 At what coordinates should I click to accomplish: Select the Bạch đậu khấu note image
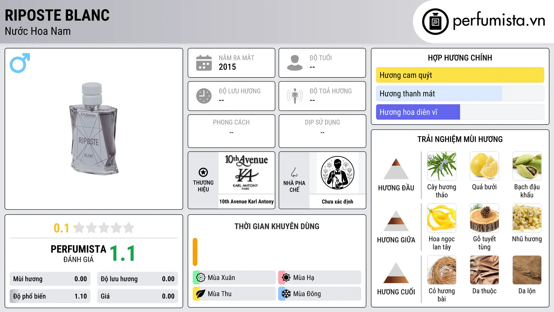[527, 166]
